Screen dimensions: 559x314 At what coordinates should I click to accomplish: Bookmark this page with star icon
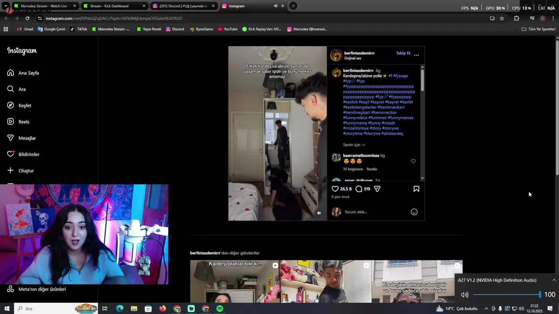coord(502,18)
